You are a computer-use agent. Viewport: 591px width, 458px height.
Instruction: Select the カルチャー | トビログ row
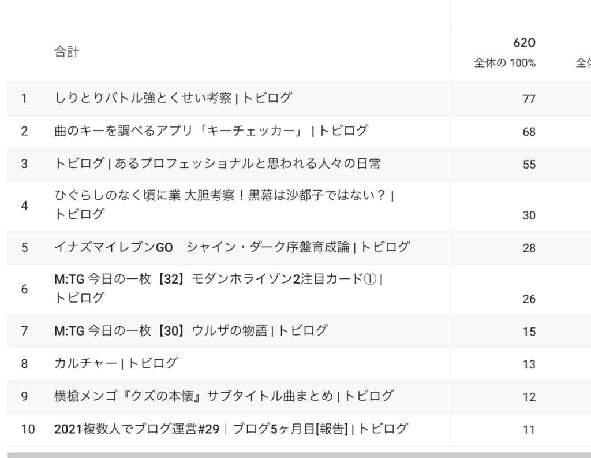[x=115, y=363]
